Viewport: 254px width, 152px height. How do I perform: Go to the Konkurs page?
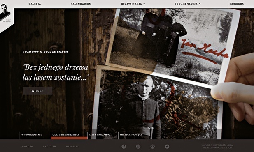237,4
